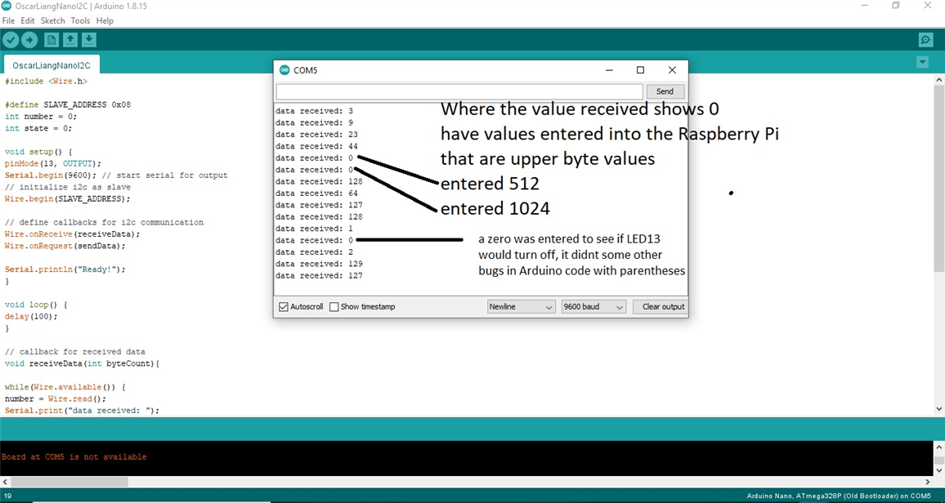The height and width of the screenshot is (503, 945).
Task: Click the Upload arrow icon
Action: [29, 40]
